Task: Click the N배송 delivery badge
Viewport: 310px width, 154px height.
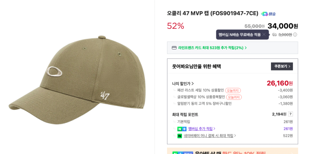Action: point(268,14)
